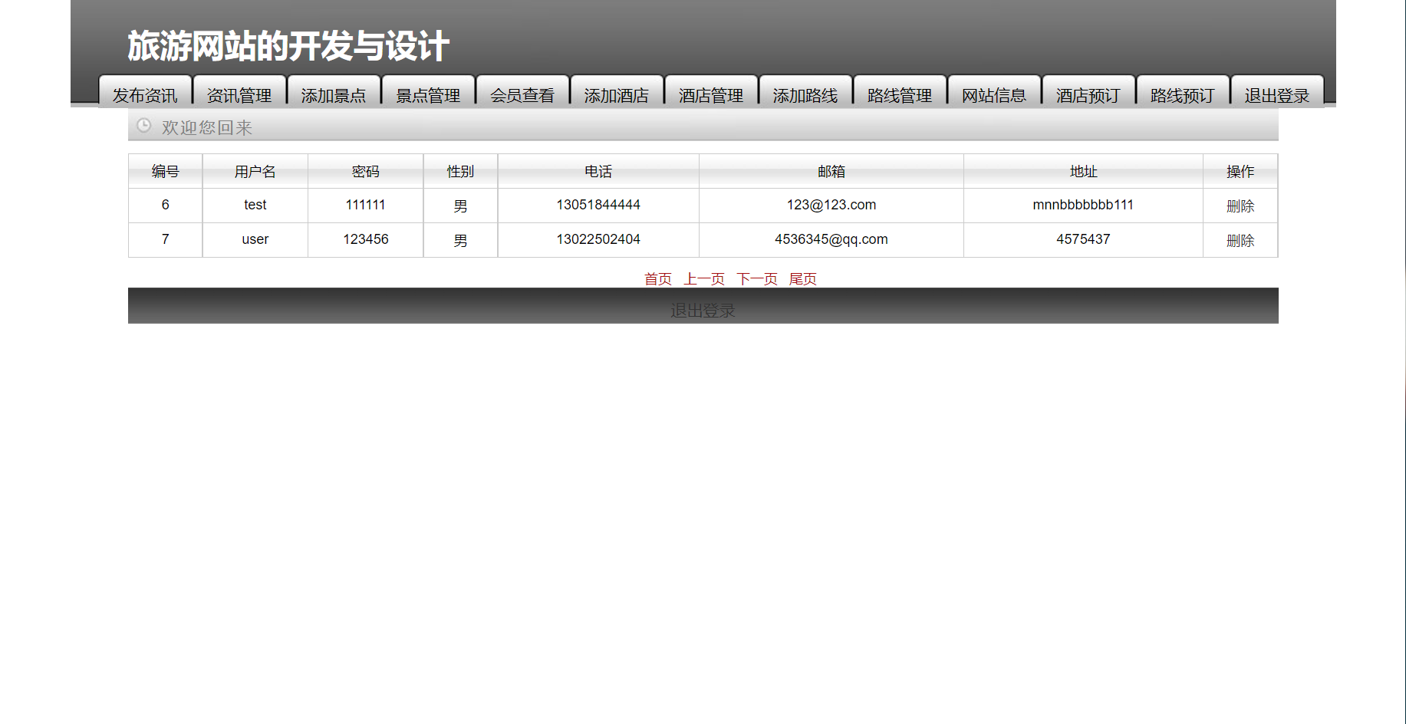Click the 邮箱 column header
Viewport: 1406px width, 724px height.
(831, 172)
